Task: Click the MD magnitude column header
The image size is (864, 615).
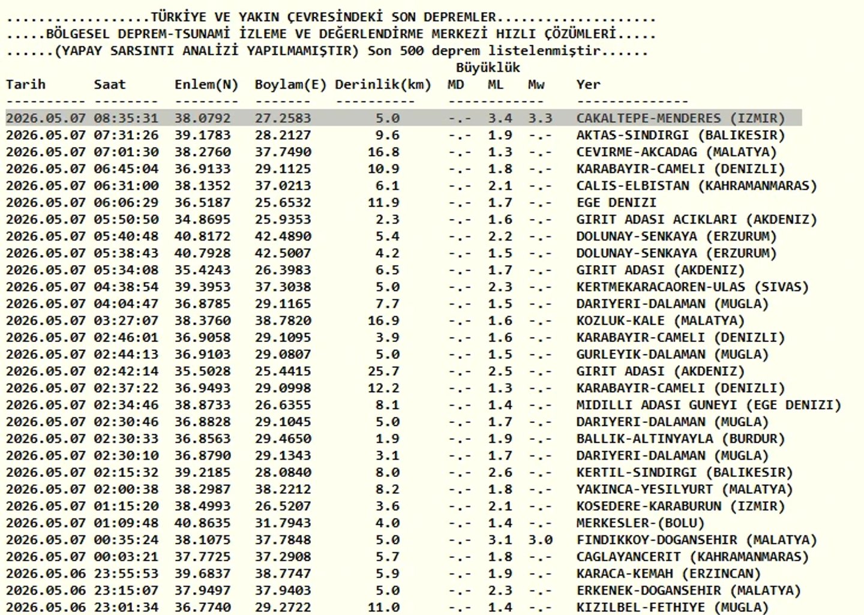Action: pyautogui.click(x=455, y=84)
